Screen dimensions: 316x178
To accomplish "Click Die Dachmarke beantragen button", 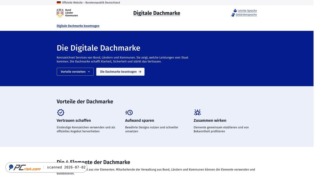I will 120,72.
